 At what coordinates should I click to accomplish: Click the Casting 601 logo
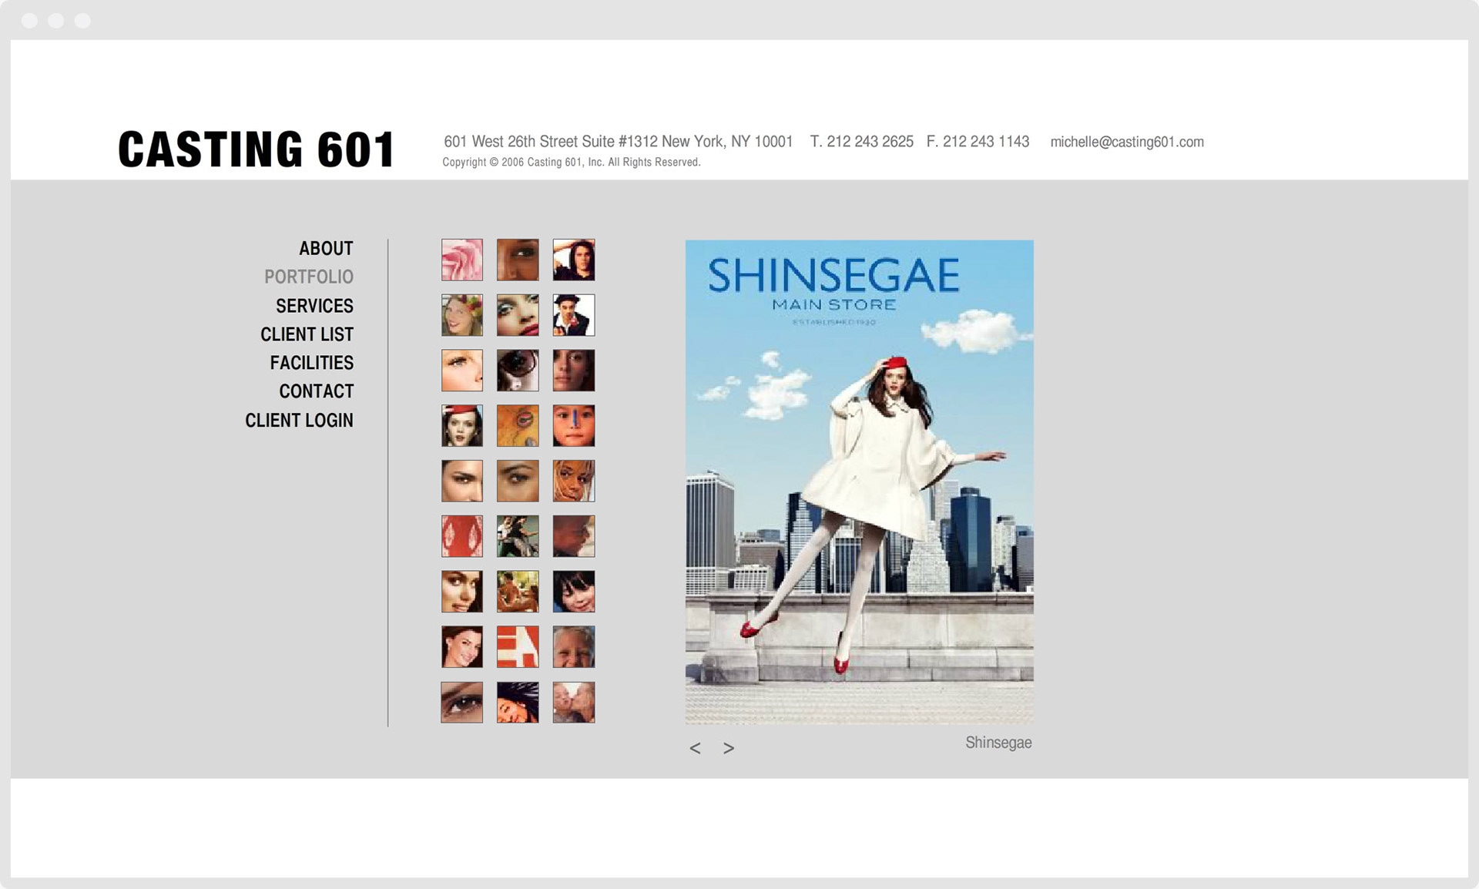click(257, 149)
